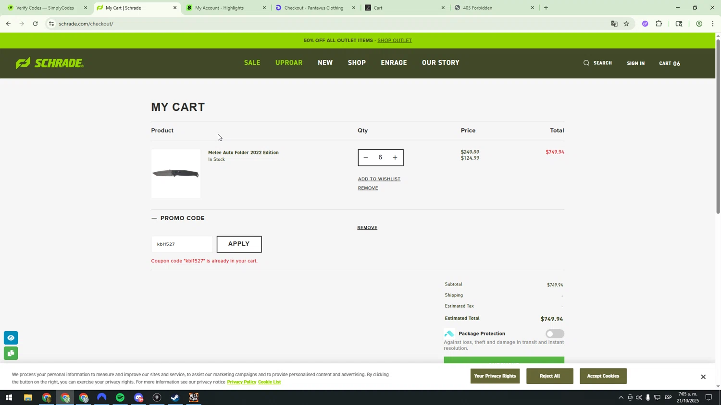Open the search magnifier icon
The height and width of the screenshot is (405, 721).
pyautogui.click(x=586, y=63)
